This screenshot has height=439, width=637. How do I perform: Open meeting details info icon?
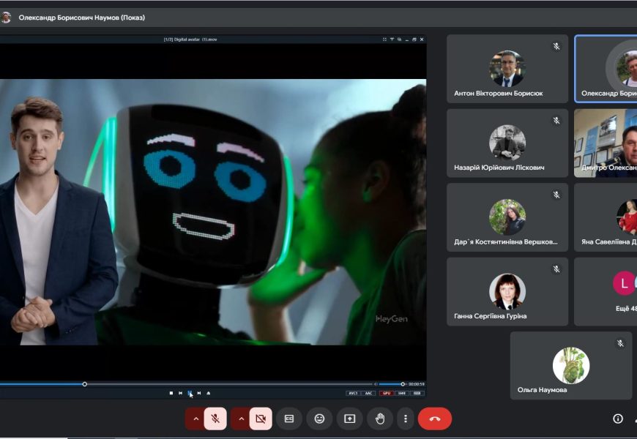click(618, 419)
